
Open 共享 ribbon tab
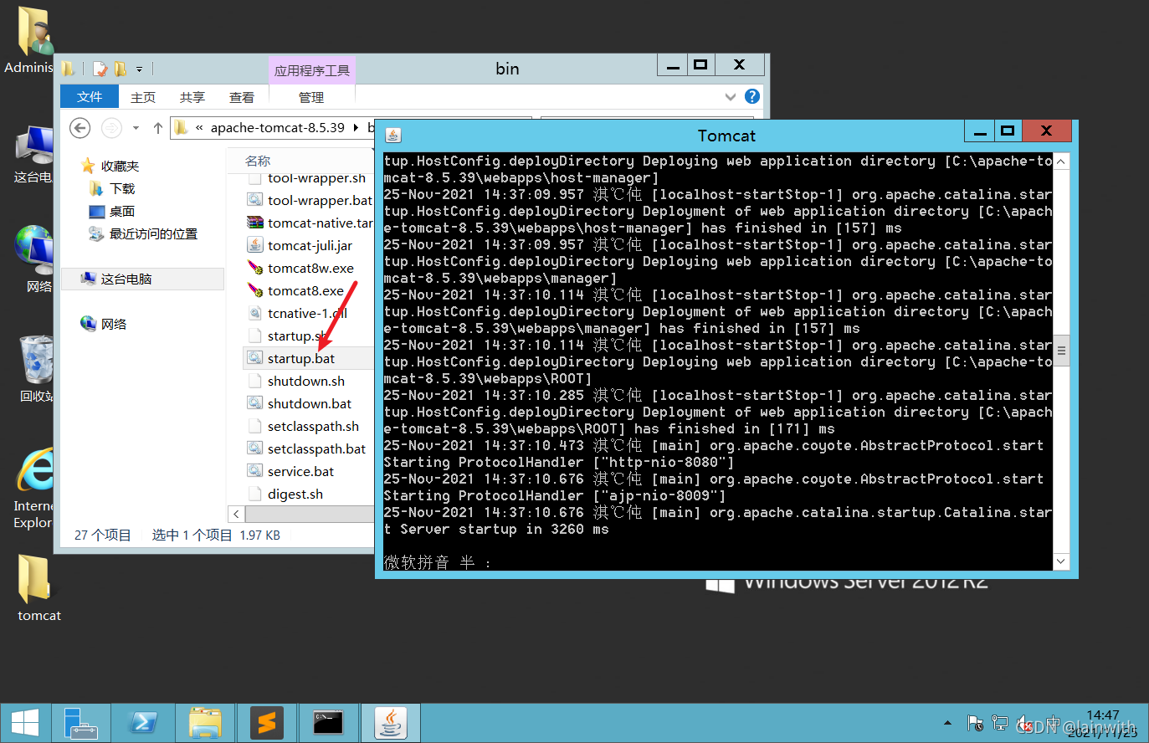[x=192, y=97]
